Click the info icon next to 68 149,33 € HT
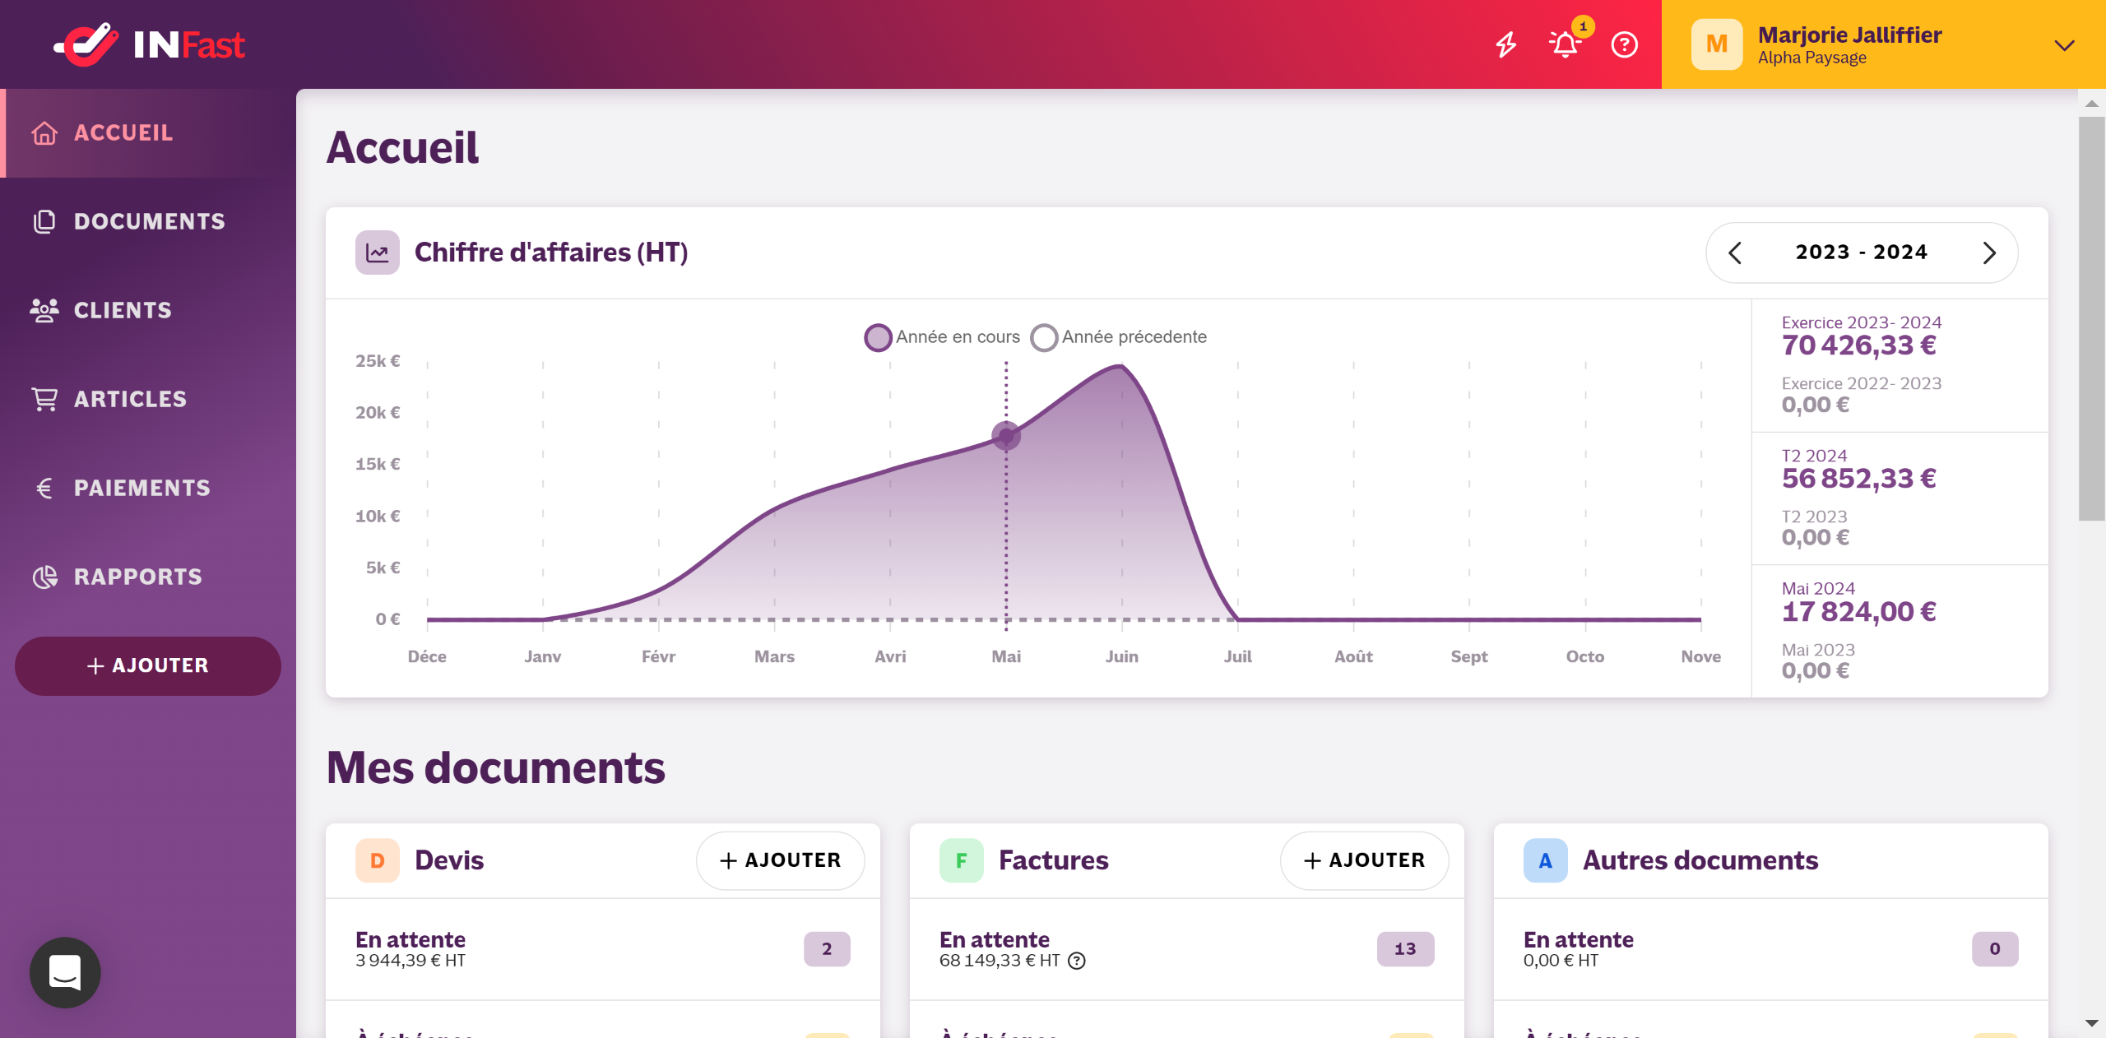Screen dimensions: 2106x1038 (1077, 961)
